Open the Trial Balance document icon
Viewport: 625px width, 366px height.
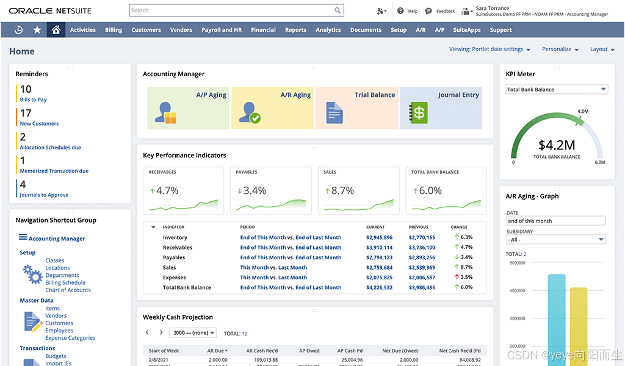click(334, 113)
